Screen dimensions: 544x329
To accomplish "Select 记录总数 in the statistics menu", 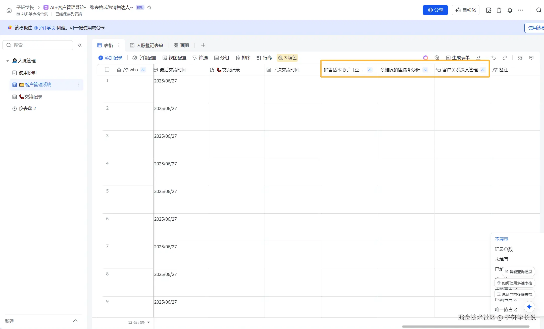I will 504,249.
